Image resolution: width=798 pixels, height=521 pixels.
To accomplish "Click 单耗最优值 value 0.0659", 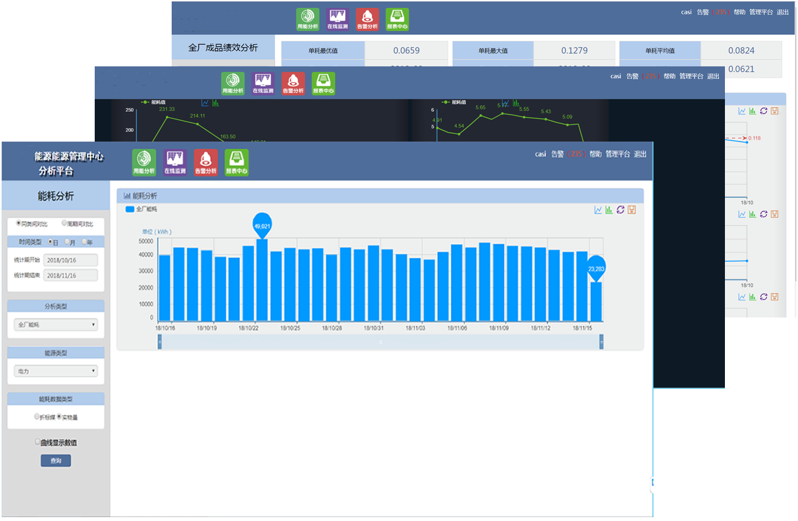I will [x=406, y=50].
